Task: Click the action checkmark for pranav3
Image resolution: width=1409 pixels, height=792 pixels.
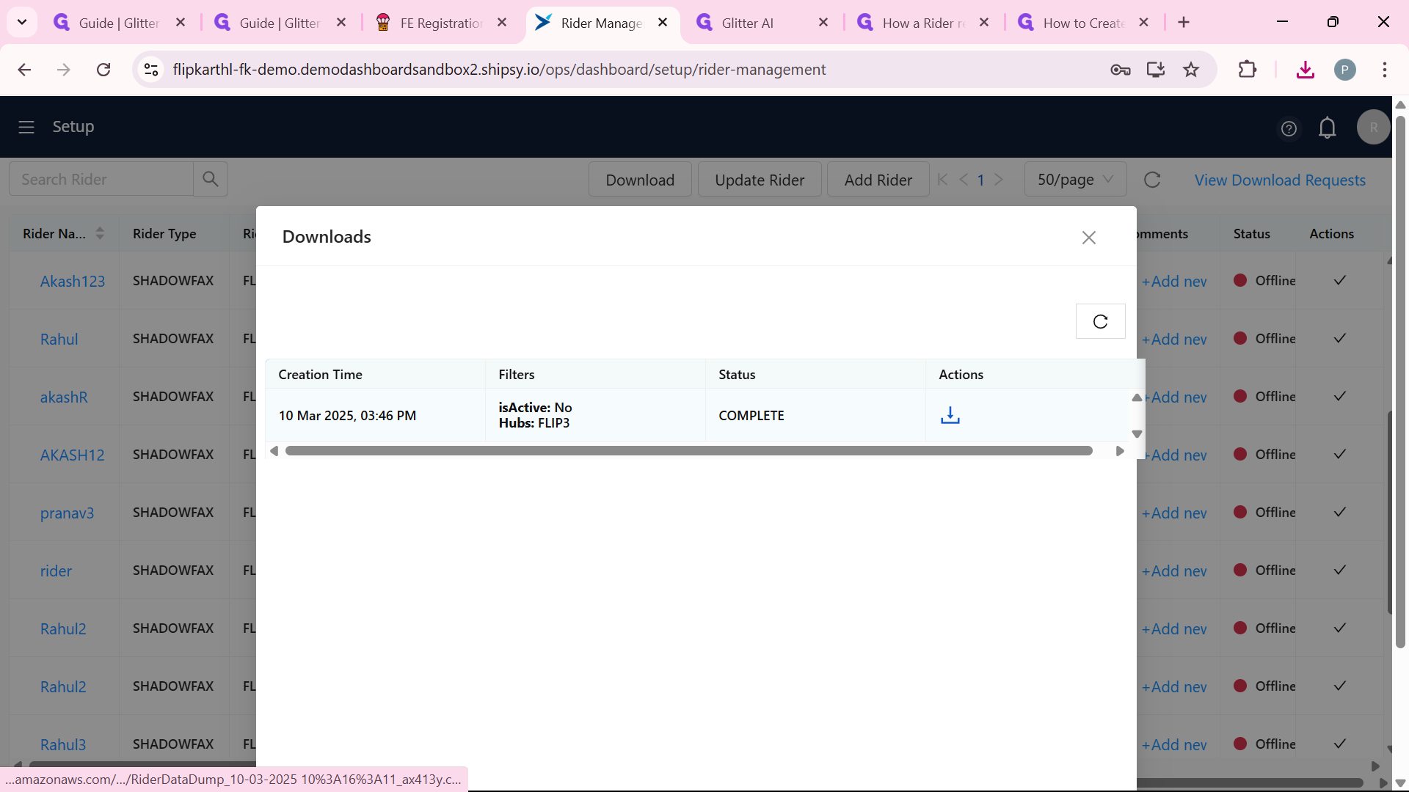Action: tap(1340, 512)
